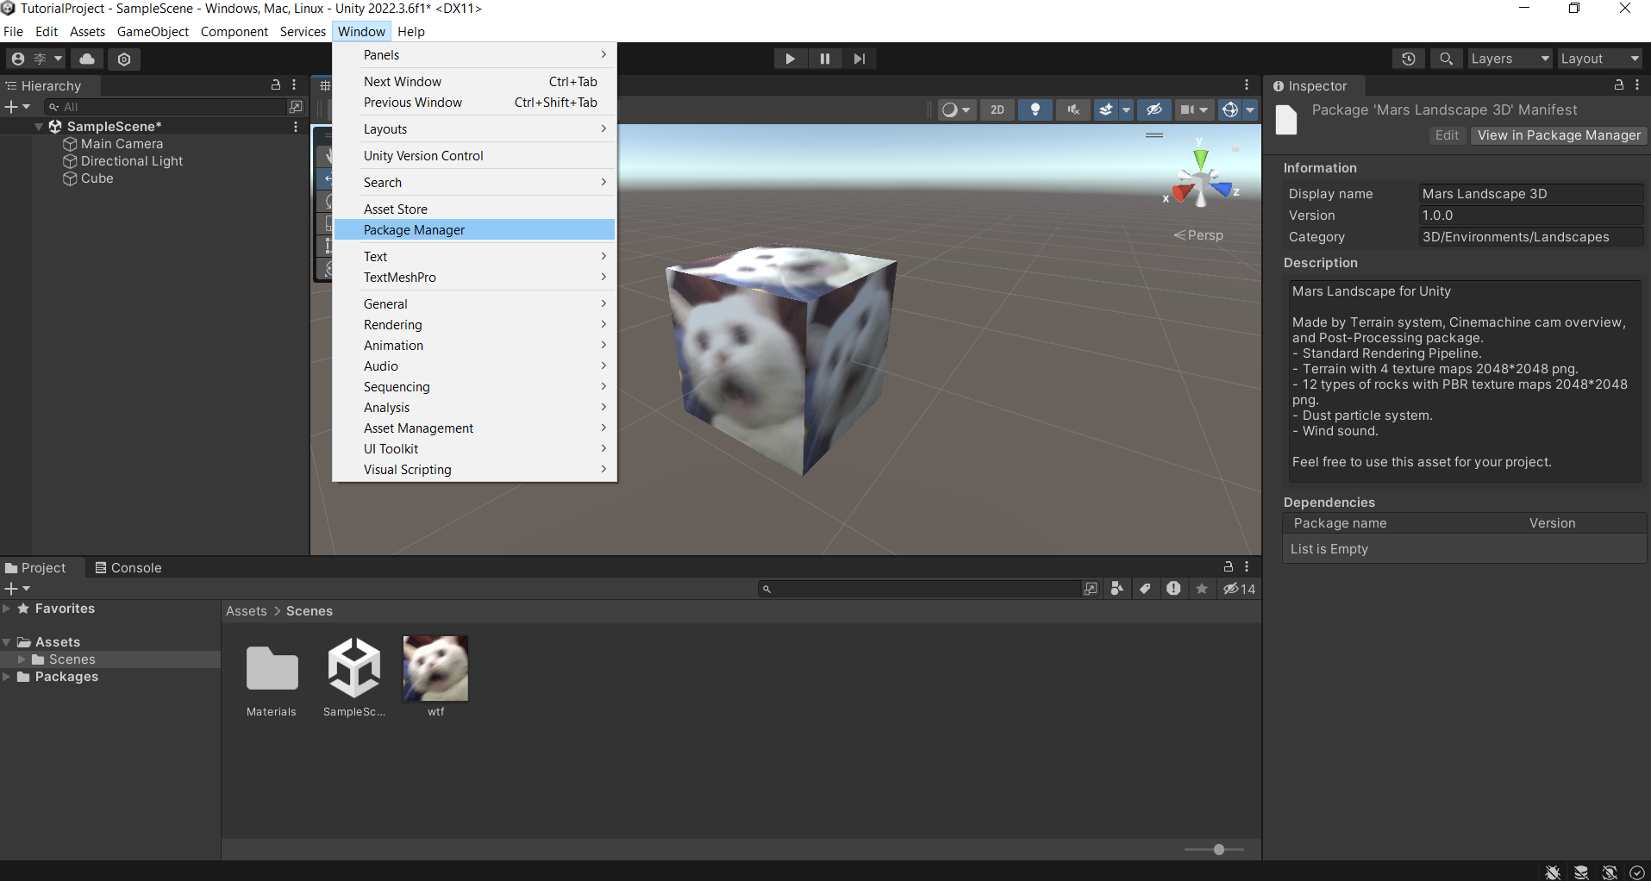The height and width of the screenshot is (881, 1651).
Task: Click the Search by Label tag icon
Action: click(x=1145, y=589)
